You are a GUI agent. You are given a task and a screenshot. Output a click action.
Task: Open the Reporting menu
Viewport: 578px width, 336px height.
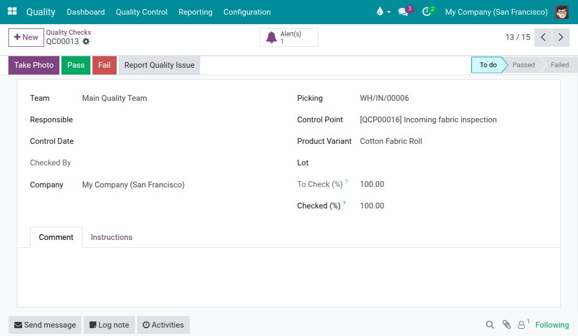coord(195,12)
